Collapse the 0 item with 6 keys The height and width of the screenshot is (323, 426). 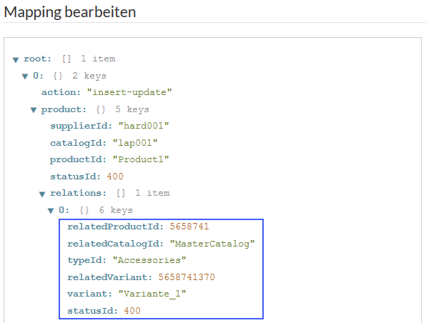tap(51, 211)
